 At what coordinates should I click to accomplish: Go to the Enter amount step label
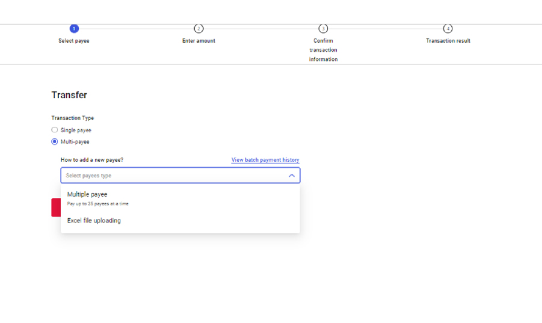tap(199, 41)
